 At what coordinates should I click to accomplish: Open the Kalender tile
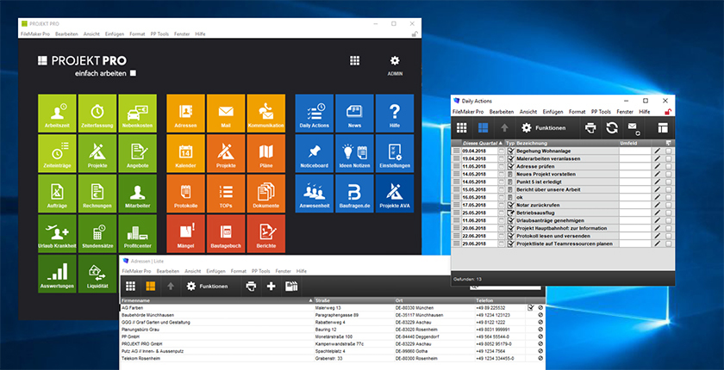[x=185, y=153]
